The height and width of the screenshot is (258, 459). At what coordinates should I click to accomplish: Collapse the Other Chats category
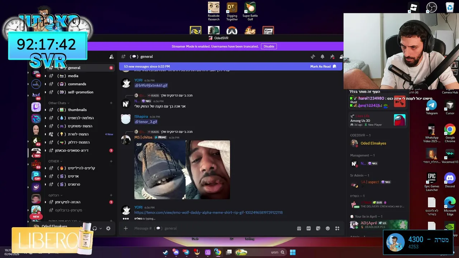coord(59,103)
